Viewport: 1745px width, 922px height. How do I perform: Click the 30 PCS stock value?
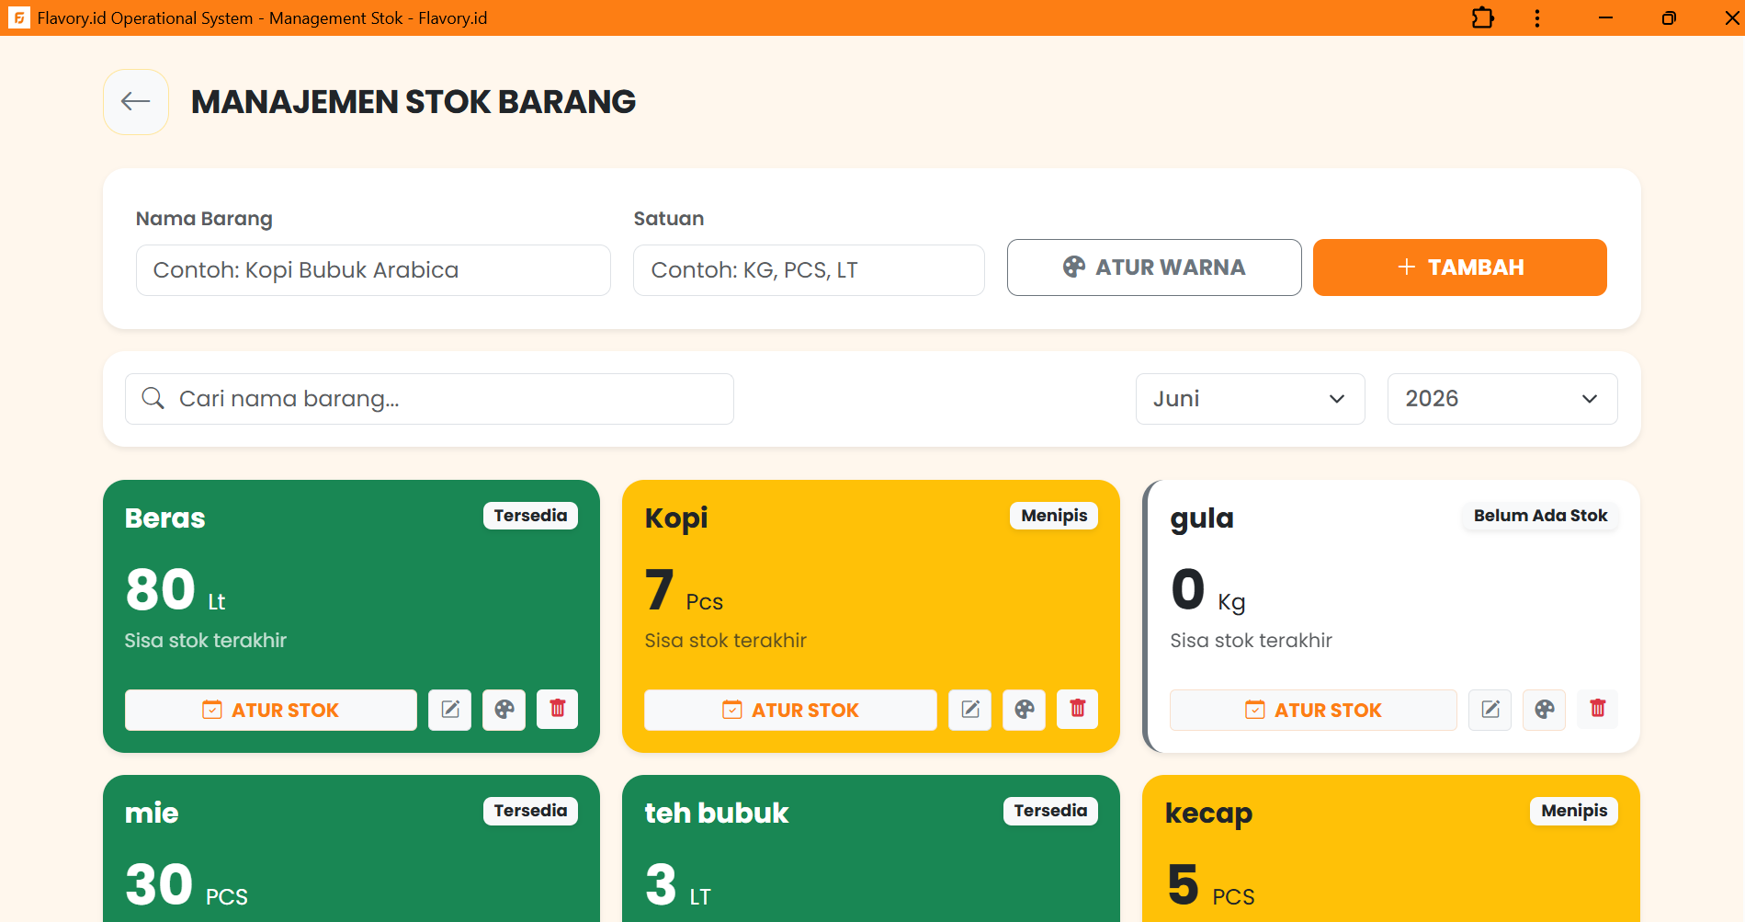click(187, 885)
